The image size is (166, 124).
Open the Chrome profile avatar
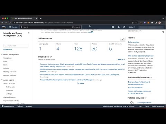(159, 23)
